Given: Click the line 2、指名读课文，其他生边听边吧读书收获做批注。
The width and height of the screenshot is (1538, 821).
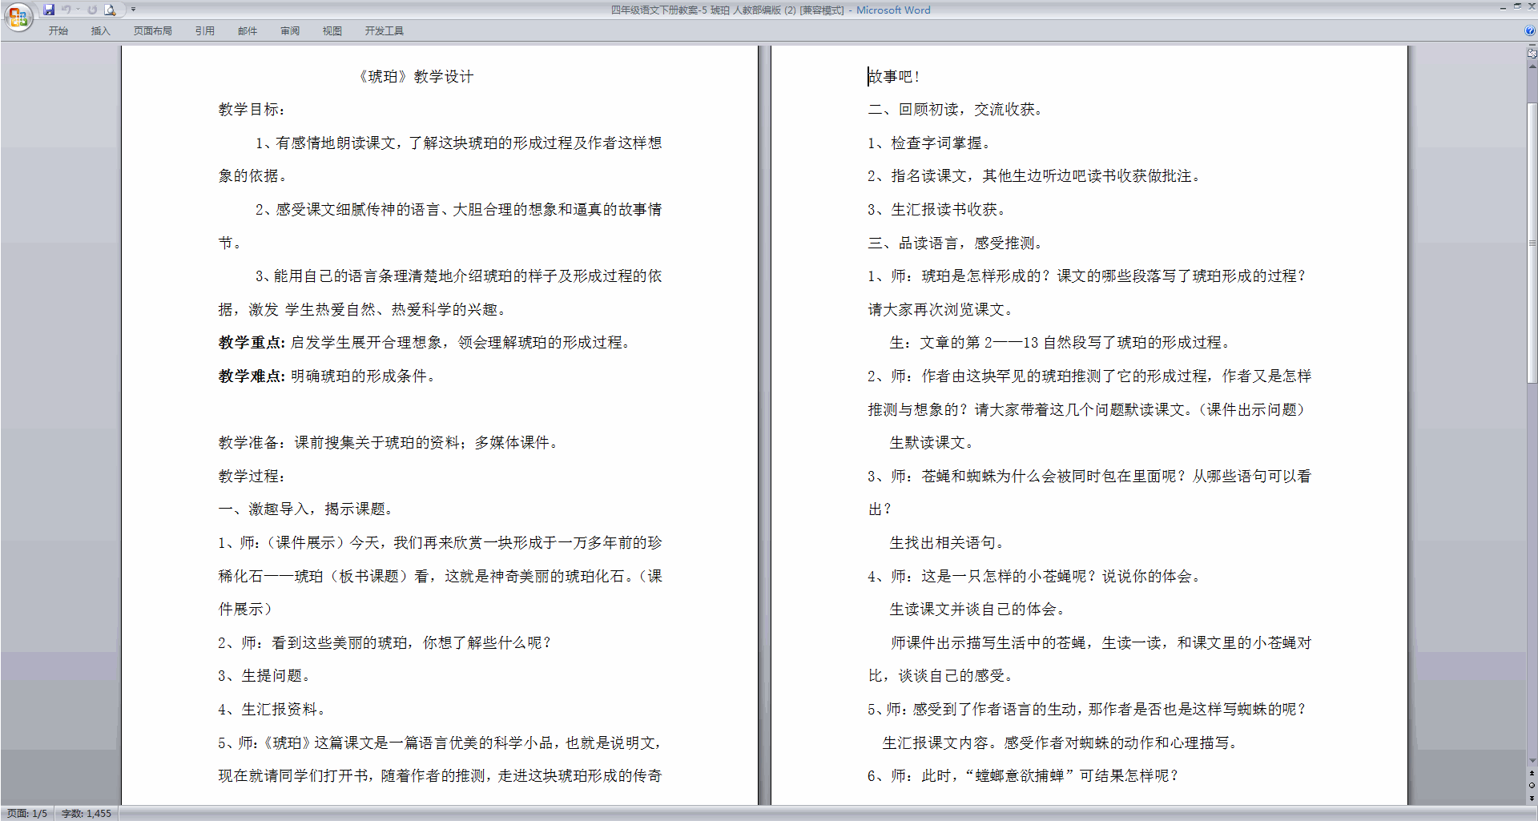Looking at the screenshot, I should (1035, 176).
